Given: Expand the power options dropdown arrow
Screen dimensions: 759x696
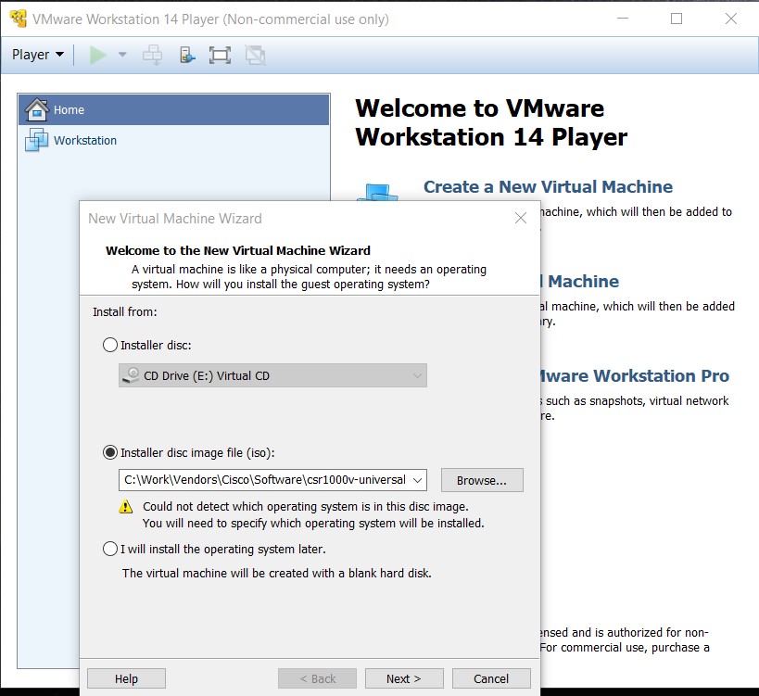Looking at the screenshot, I should (122, 55).
